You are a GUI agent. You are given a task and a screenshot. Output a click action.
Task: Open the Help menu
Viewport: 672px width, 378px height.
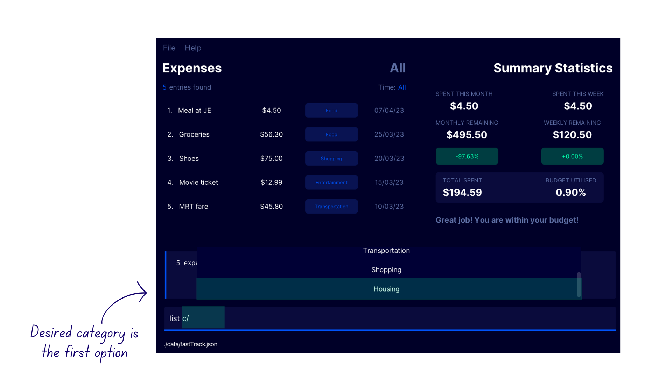point(193,48)
